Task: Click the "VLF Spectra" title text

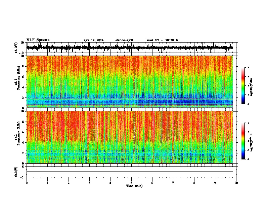Action: coord(38,40)
